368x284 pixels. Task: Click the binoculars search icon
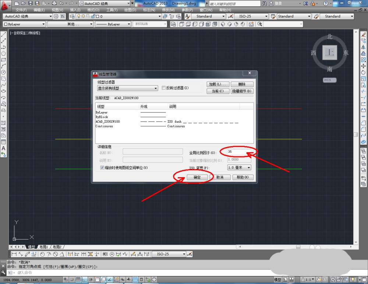(x=264, y=3)
